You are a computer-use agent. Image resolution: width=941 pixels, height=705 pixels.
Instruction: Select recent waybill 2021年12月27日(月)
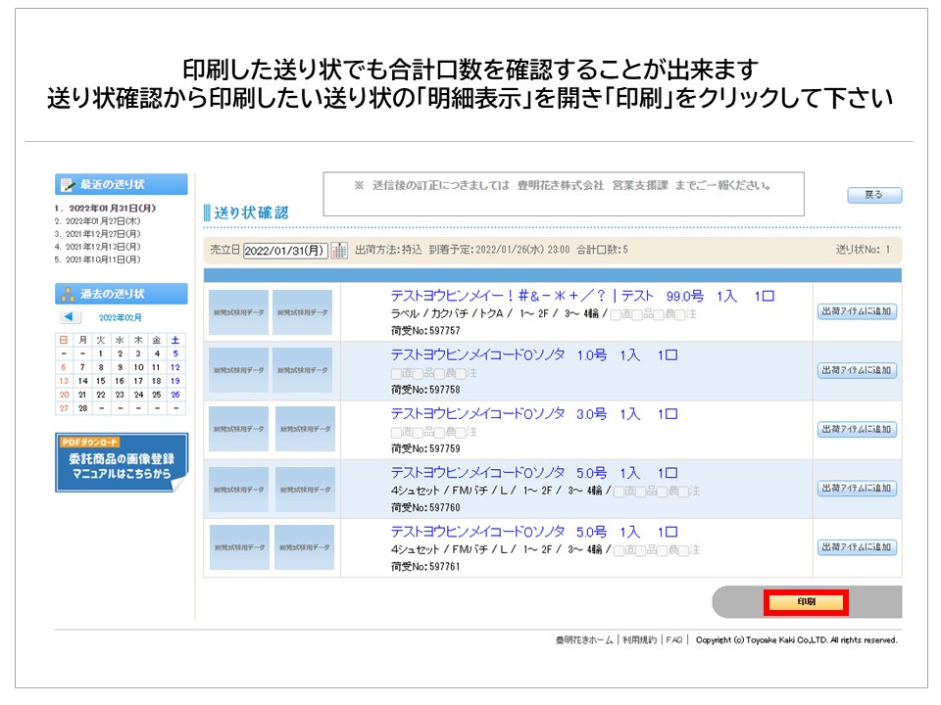pyautogui.click(x=102, y=234)
